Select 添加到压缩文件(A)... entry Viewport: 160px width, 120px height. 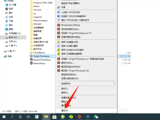tap(70, 29)
